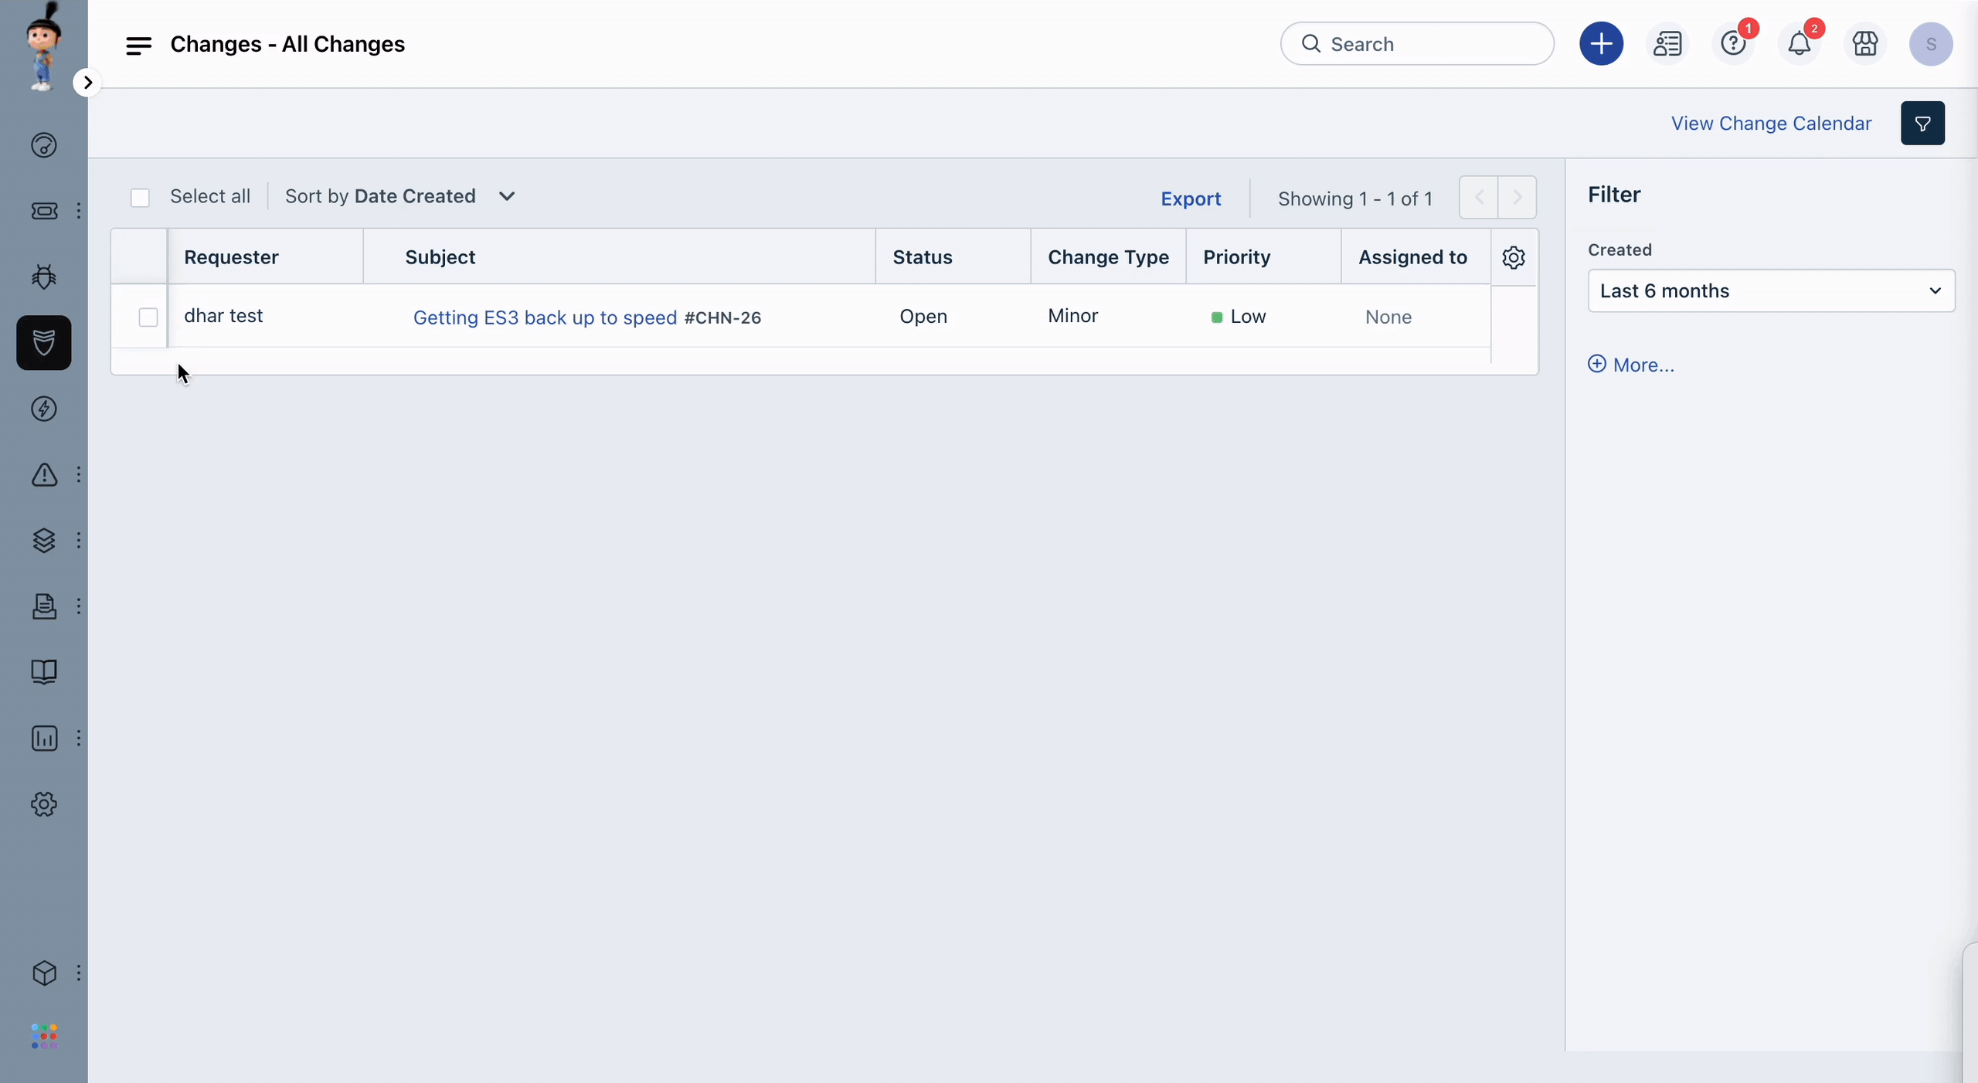Toggle the sidebar expand arrow

point(88,83)
